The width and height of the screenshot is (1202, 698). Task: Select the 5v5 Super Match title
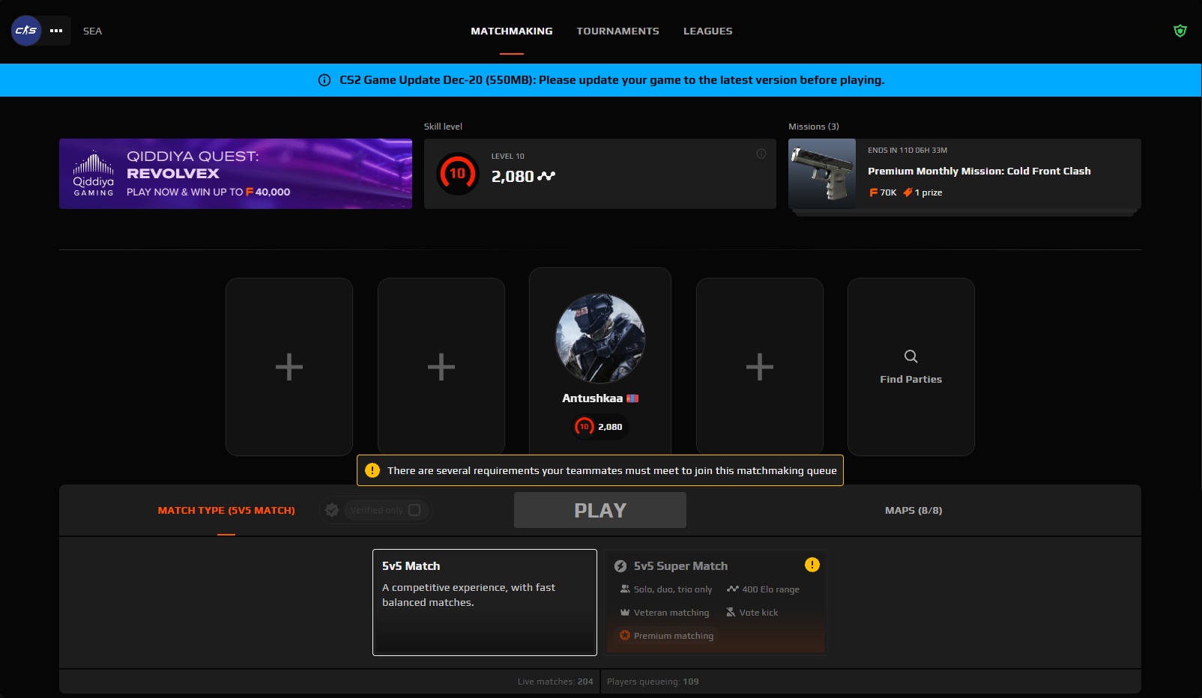tap(681, 566)
